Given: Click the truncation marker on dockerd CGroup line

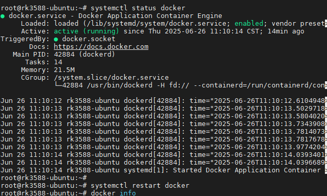Looking at the screenshot, I should 326,85.
